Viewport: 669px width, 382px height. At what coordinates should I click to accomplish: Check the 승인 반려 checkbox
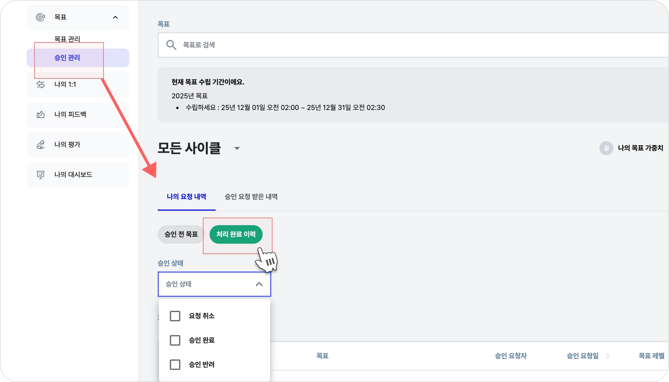click(x=175, y=364)
